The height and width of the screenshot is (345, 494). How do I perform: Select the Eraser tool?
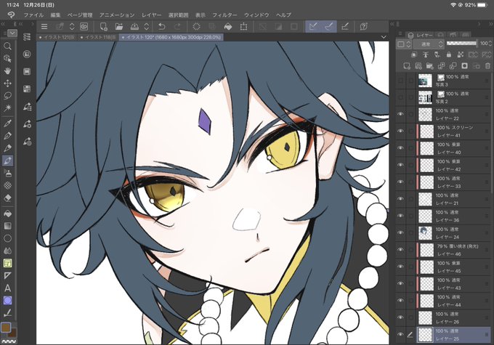pos(7,198)
